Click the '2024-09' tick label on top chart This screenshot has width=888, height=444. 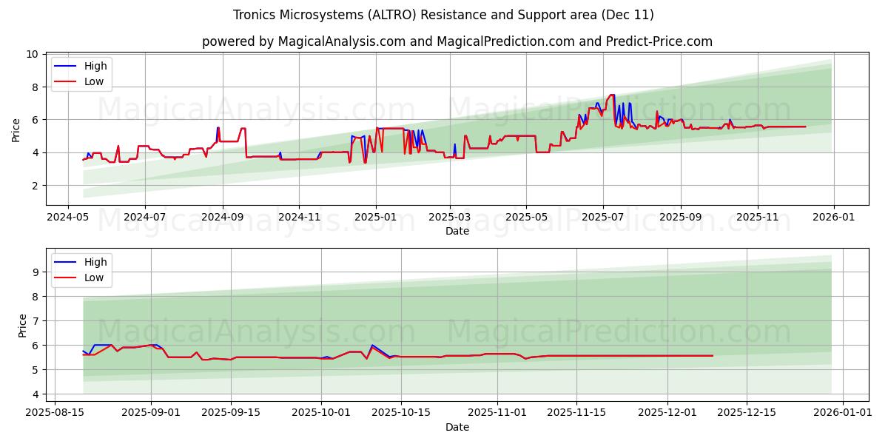(222, 218)
